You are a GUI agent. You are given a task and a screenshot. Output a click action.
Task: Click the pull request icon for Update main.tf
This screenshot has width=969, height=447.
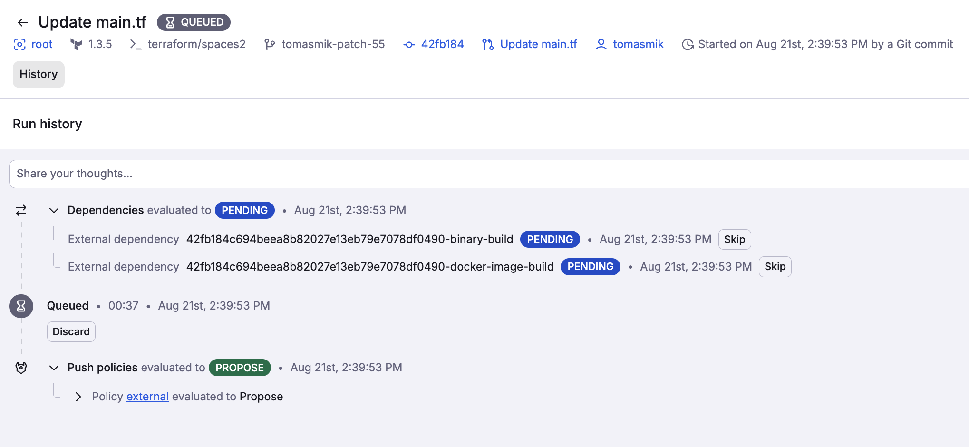[x=487, y=44]
